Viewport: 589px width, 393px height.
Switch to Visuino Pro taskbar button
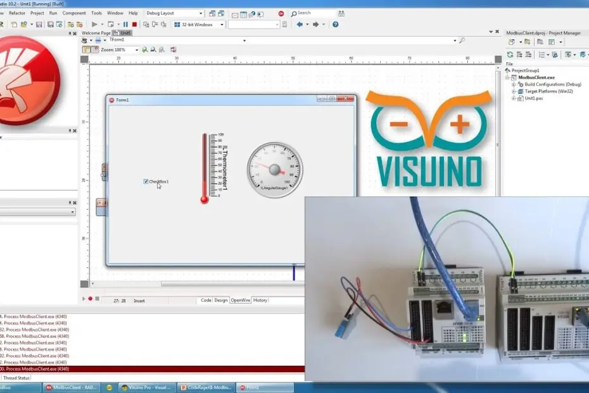pos(146,387)
